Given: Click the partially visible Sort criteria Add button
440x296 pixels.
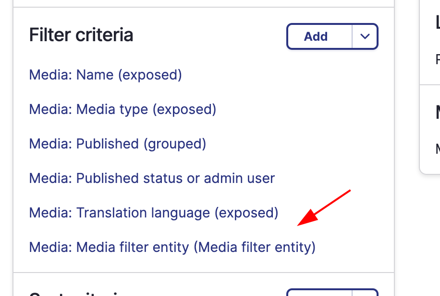Looking at the screenshot, I should [x=319, y=293].
